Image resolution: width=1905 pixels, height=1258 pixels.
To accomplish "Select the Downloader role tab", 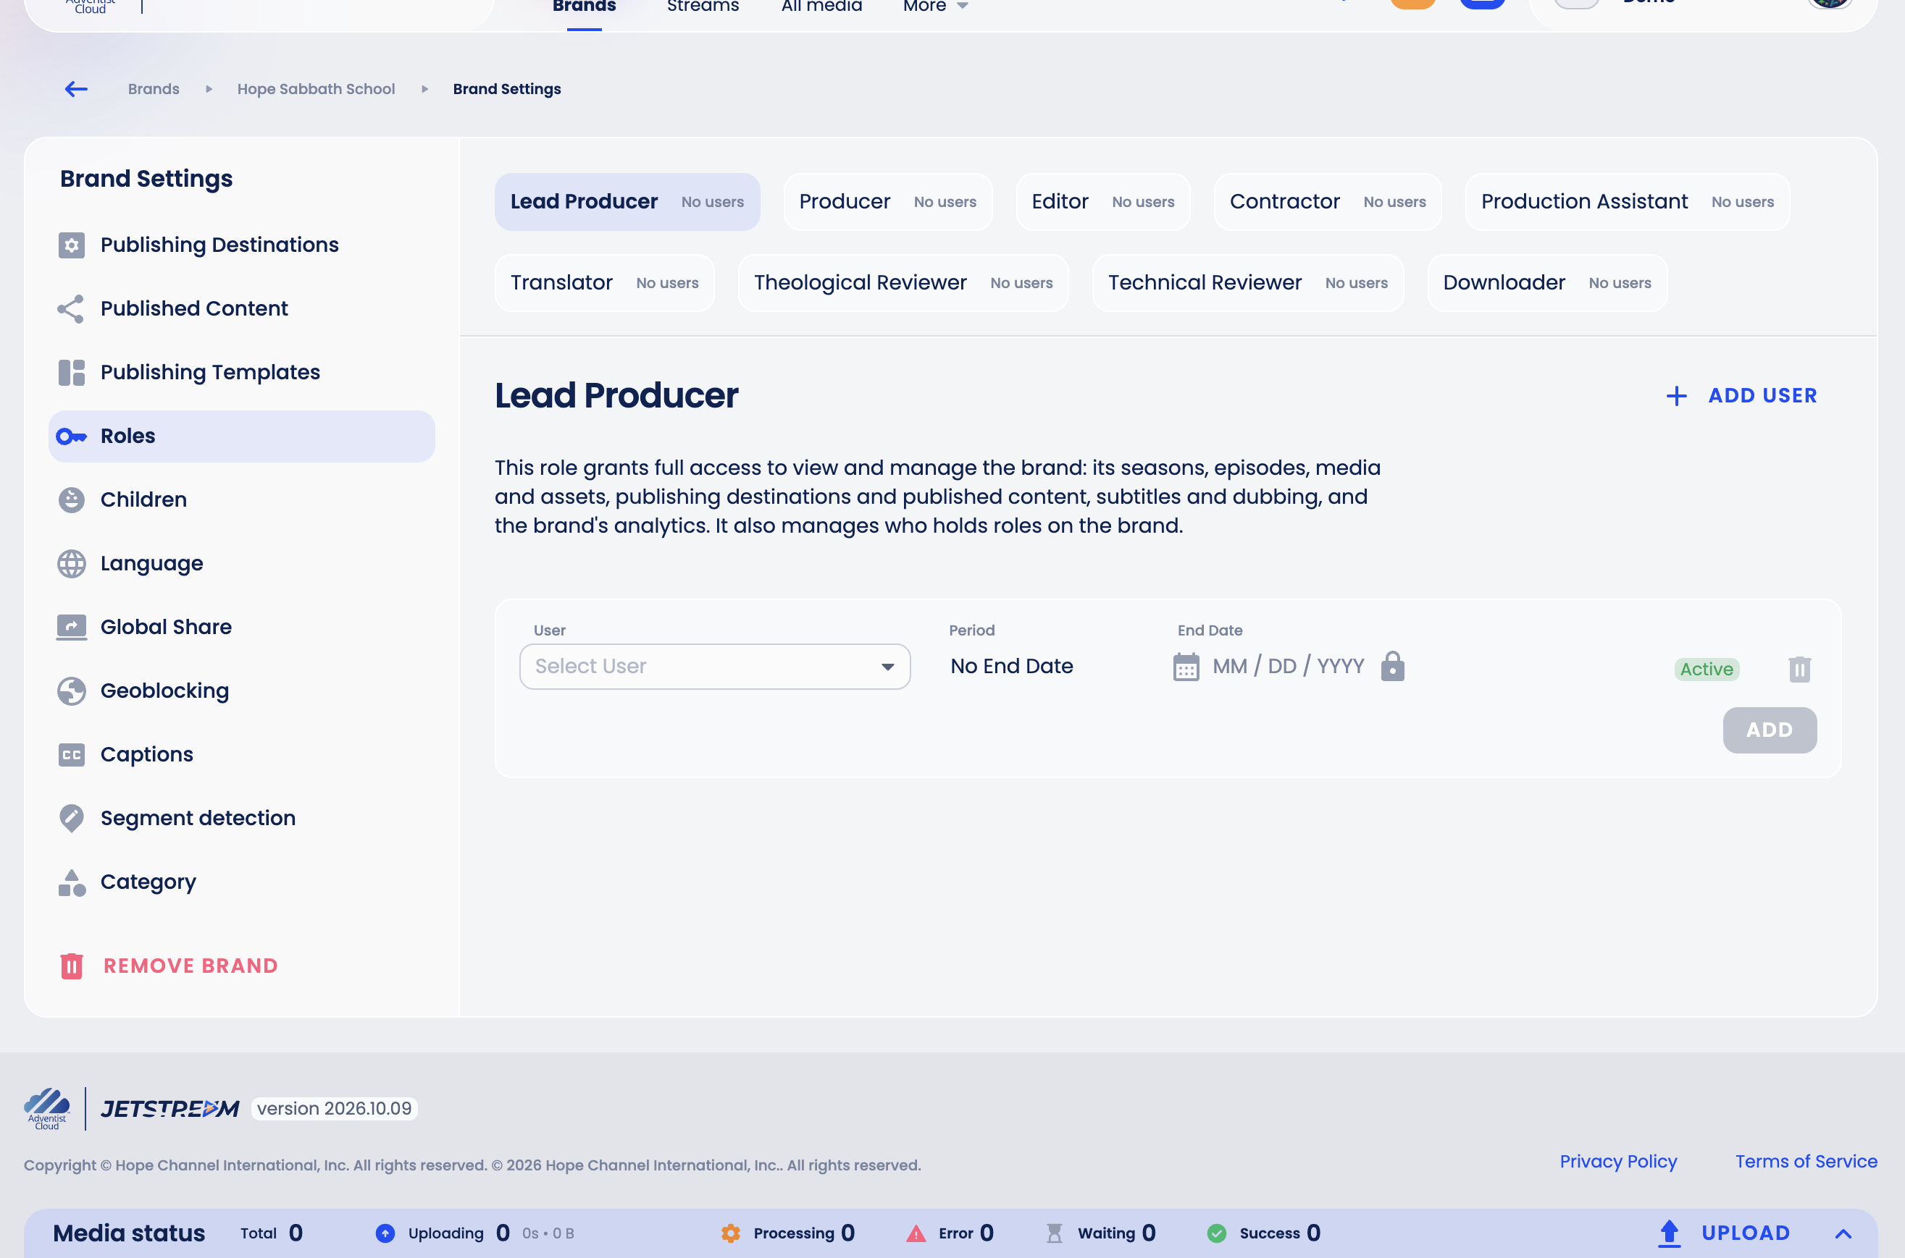I will click(1547, 283).
